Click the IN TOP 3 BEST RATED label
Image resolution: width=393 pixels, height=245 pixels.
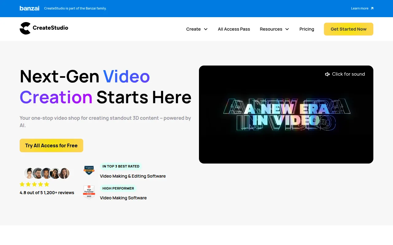tap(121, 166)
